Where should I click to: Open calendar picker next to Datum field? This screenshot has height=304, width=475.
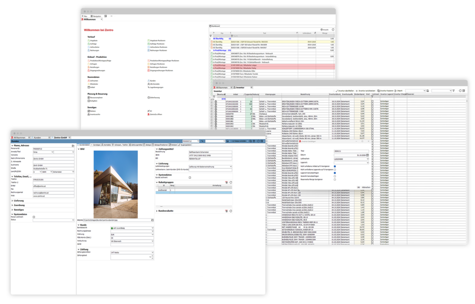click(x=369, y=155)
